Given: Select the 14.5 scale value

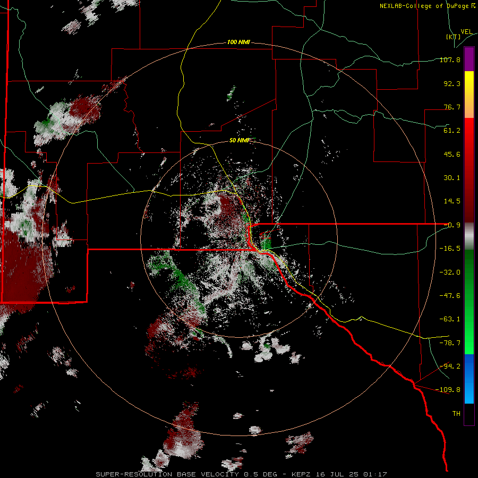Looking at the screenshot, I should [452, 201].
